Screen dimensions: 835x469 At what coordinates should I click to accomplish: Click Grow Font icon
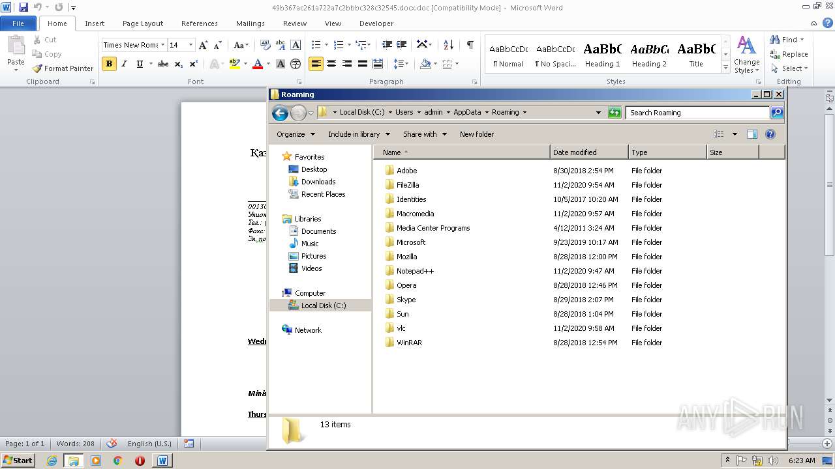tap(204, 45)
